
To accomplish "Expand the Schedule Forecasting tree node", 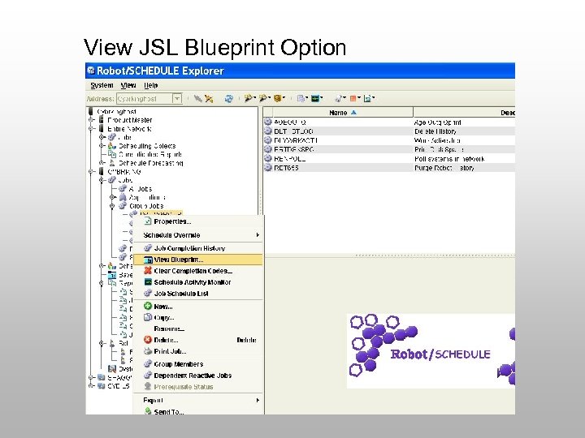I will 102,163.
